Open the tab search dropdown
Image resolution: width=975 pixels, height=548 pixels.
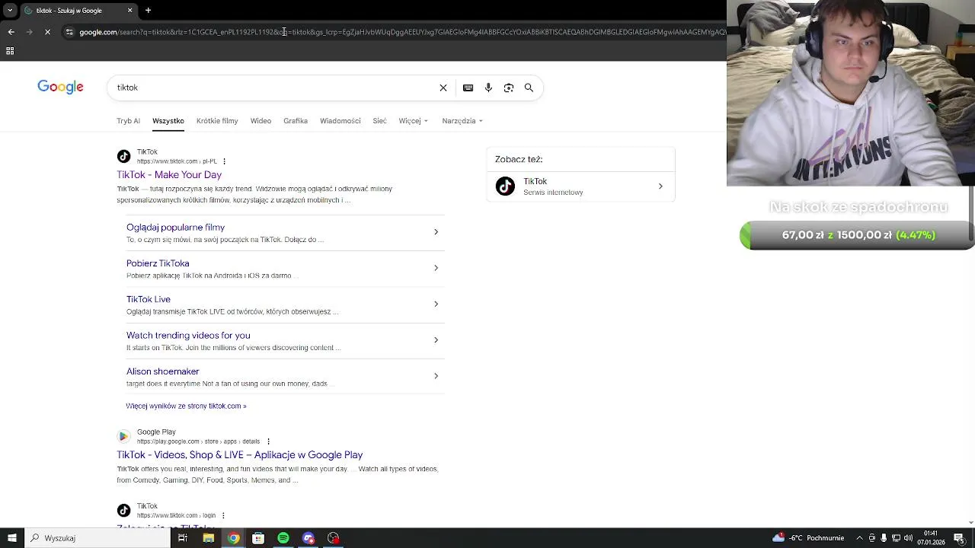pos(10,11)
